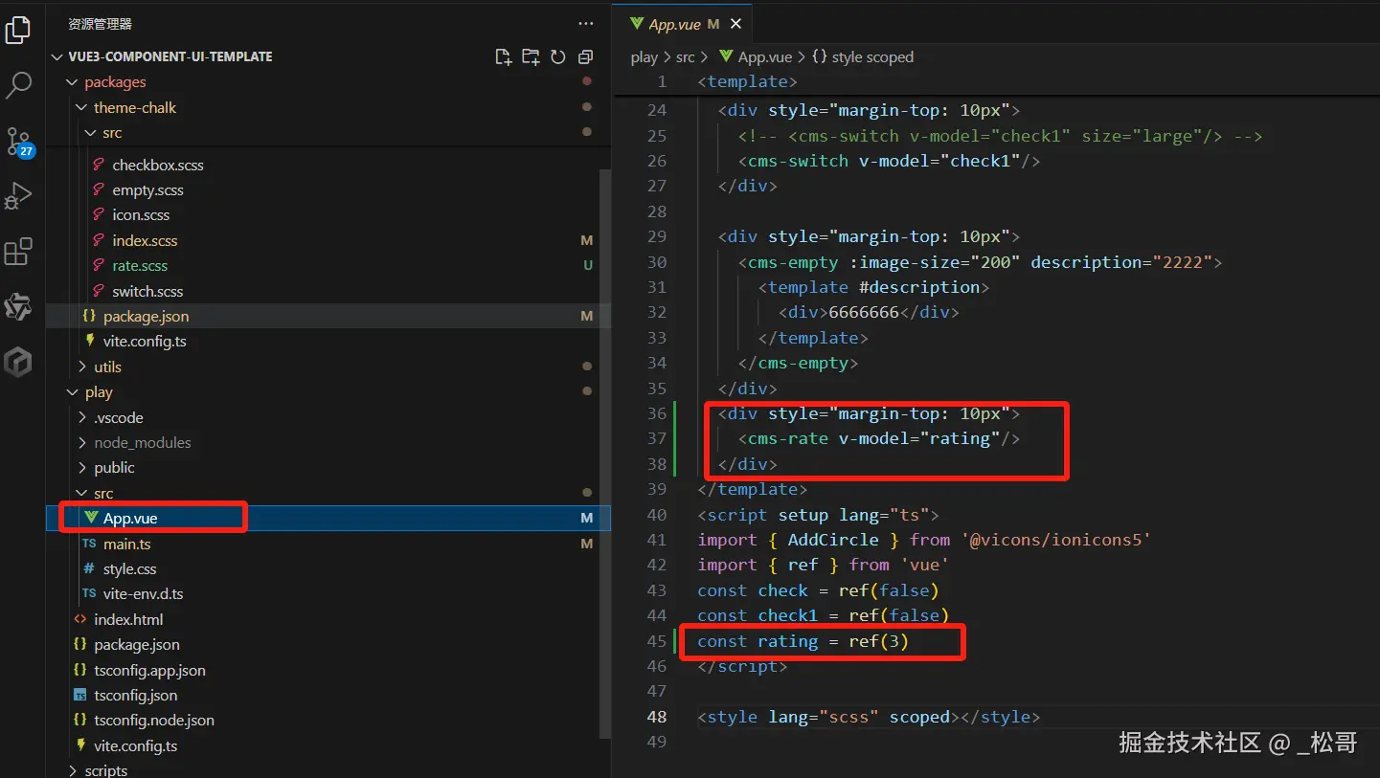This screenshot has height=778, width=1380.
Task: Click the explorer vertical scrollbar
Action: (604, 455)
